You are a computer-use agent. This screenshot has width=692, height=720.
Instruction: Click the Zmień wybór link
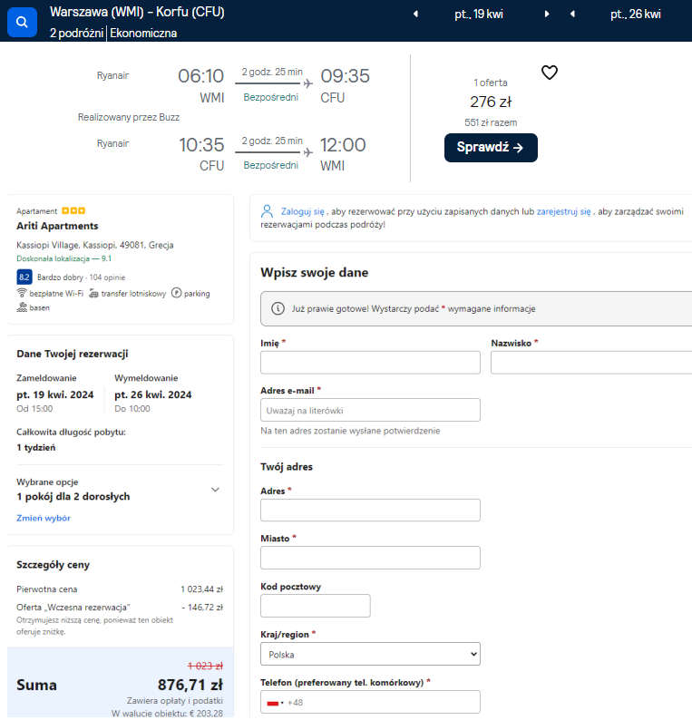(44, 518)
